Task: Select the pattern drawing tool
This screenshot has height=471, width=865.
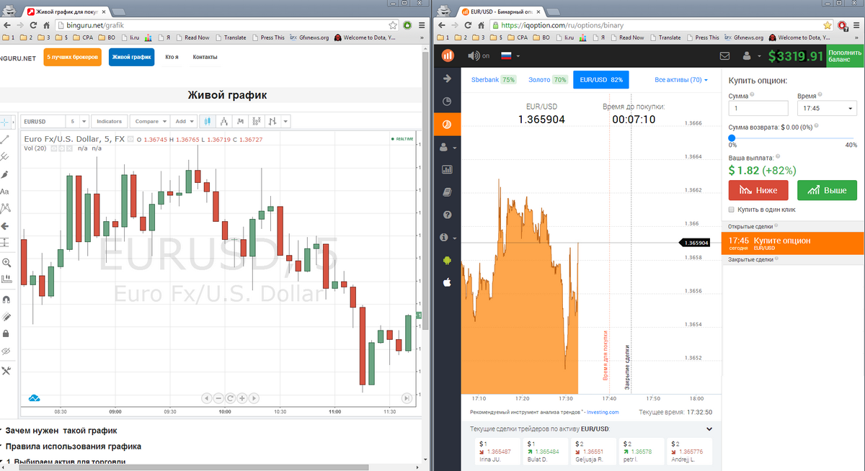Action: [x=5, y=209]
